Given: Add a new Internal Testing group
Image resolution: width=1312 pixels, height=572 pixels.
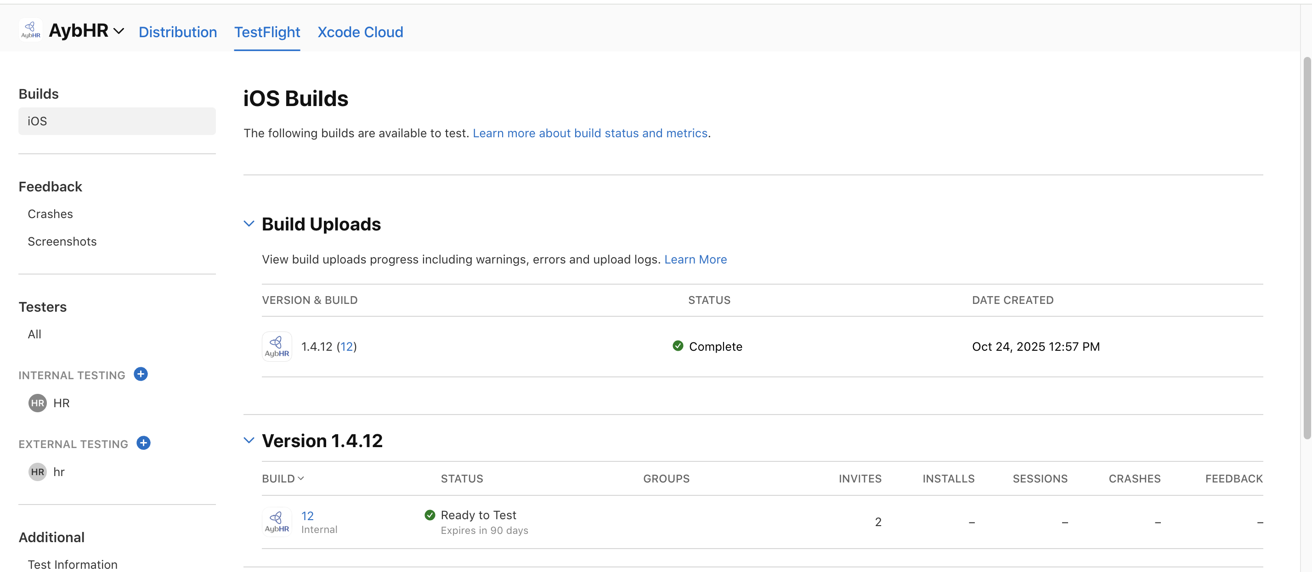Looking at the screenshot, I should point(141,374).
